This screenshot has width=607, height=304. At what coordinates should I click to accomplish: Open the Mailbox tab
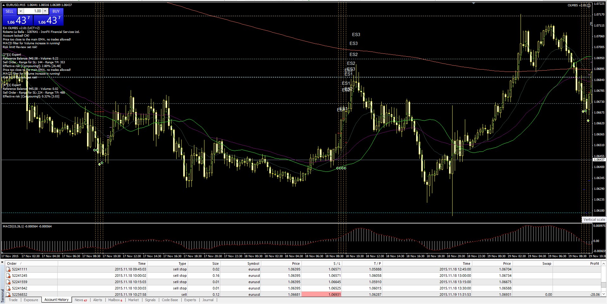pos(115,300)
